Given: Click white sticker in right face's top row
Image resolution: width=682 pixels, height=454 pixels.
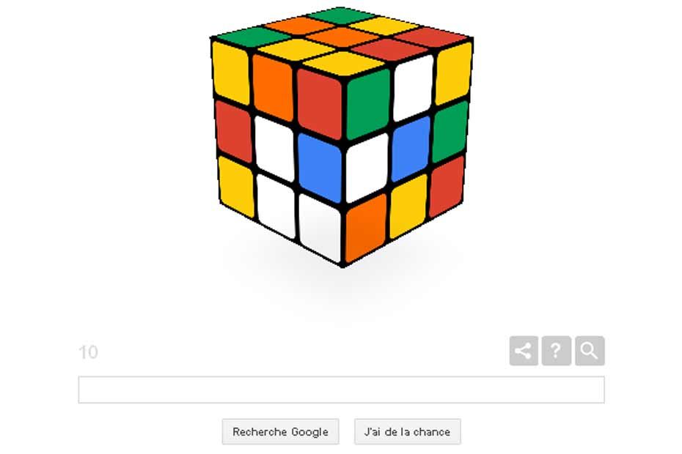Looking at the screenshot, I should pyautogui.click(x=413, y=88).
